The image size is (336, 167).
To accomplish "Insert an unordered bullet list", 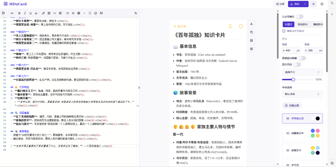I will point(68,13).
